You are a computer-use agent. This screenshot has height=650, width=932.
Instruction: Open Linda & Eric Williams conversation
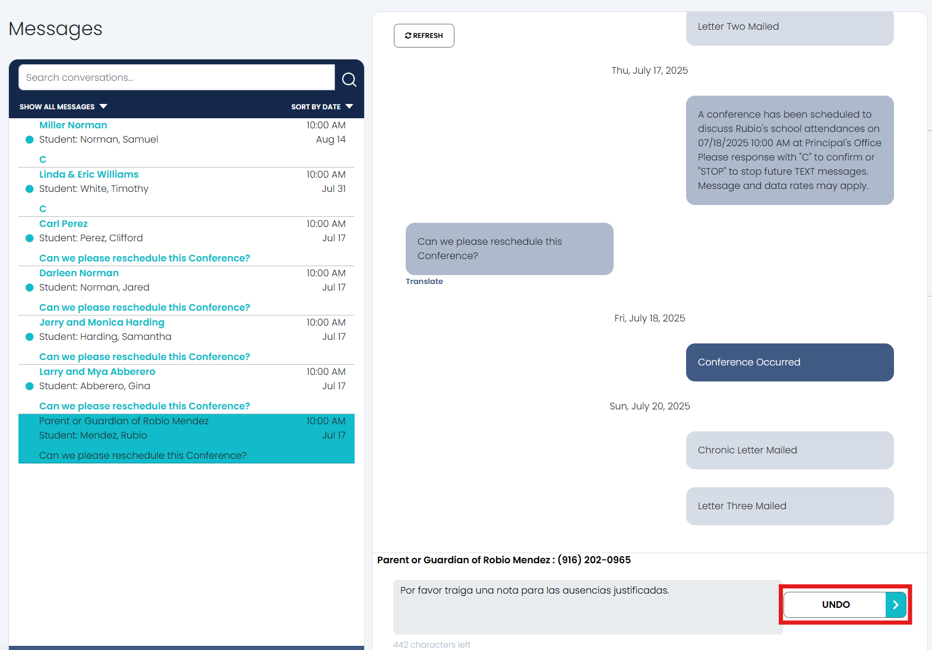pos(89,175)
